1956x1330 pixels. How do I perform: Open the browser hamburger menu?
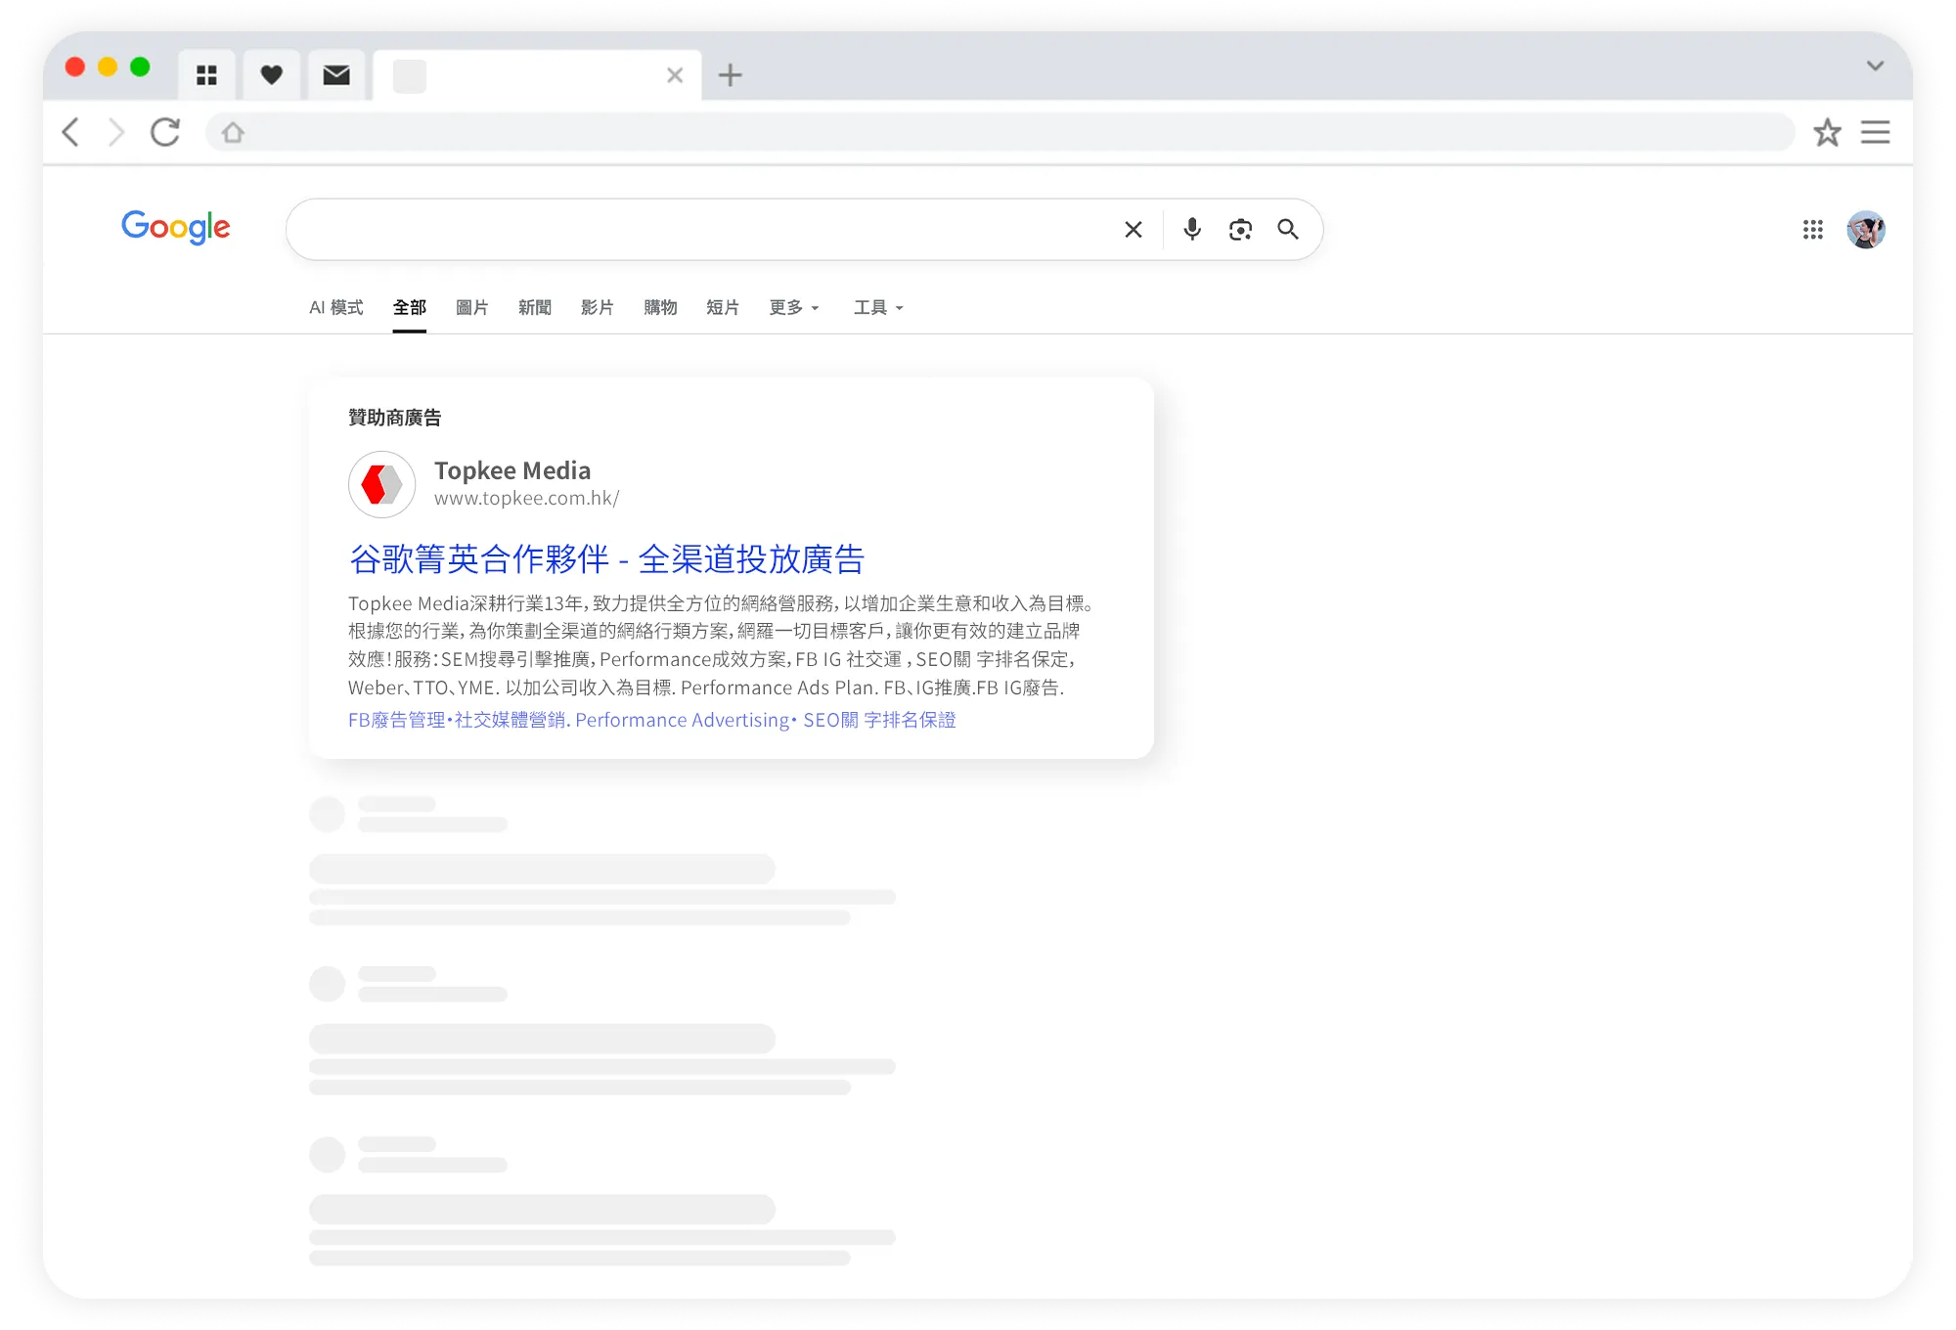tap(1875, 132)
